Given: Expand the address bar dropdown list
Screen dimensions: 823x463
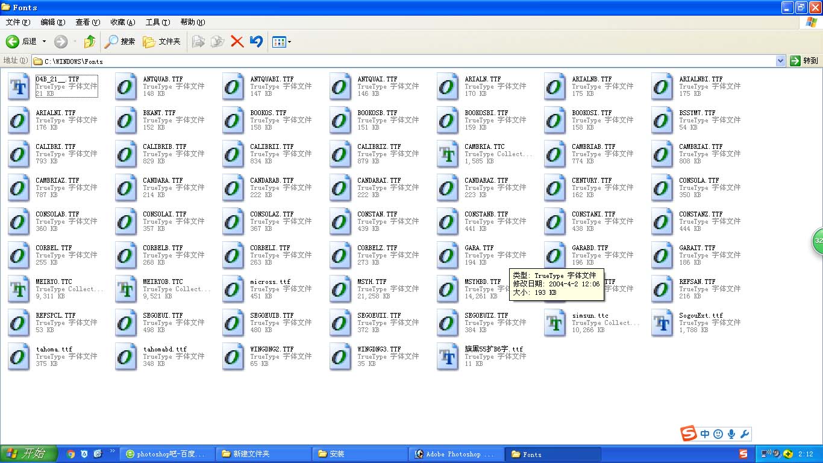Looking at the screenshot, I should pos(781,61).
